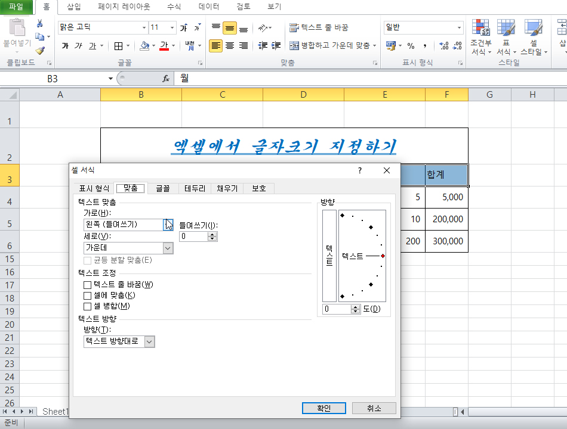Screen dimensions: 567x429
Task: Open 방향(T) text direction dropdown
Action: pyautogui.click(x=149, y=341)
